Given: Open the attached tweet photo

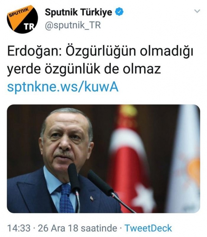Looking at the screenshot, I should click(x=103, y=159).
